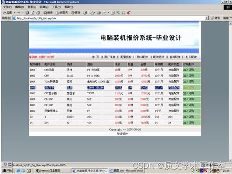Click 加入订购 for item 1002 CPU
The height and width of the screenshot is (174, 232).
(x=192, y=76)
